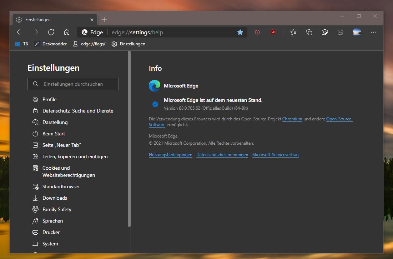Open the Nutzungsbedingungen link
The width and height of the screenshot is (393, 259).
click(170, 155)
